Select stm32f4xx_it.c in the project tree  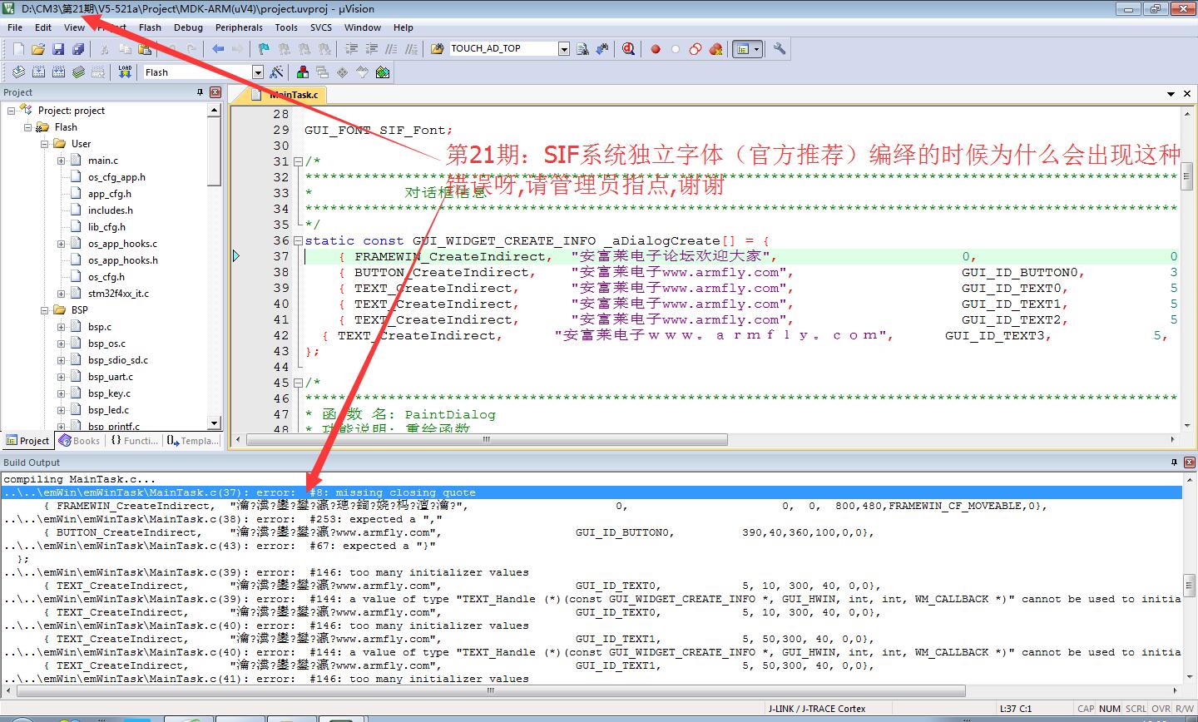point(118,294)
